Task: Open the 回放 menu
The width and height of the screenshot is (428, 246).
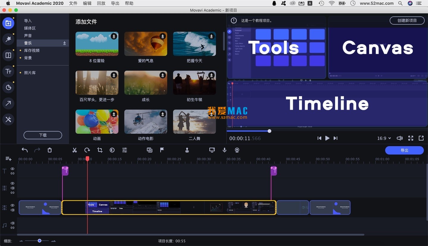Action: pos(101,3)
